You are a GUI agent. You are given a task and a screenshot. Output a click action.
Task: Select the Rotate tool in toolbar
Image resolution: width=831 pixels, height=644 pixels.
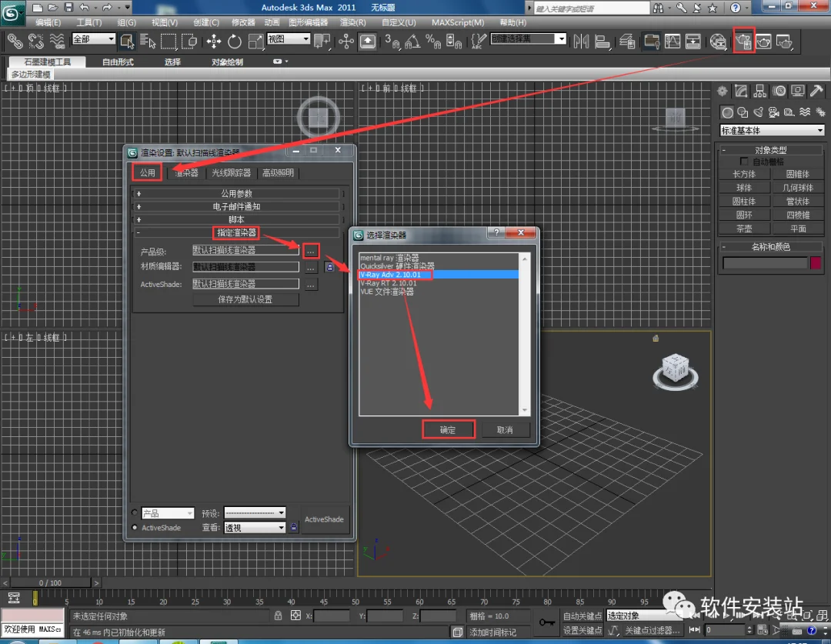click(x=234, y=42)
